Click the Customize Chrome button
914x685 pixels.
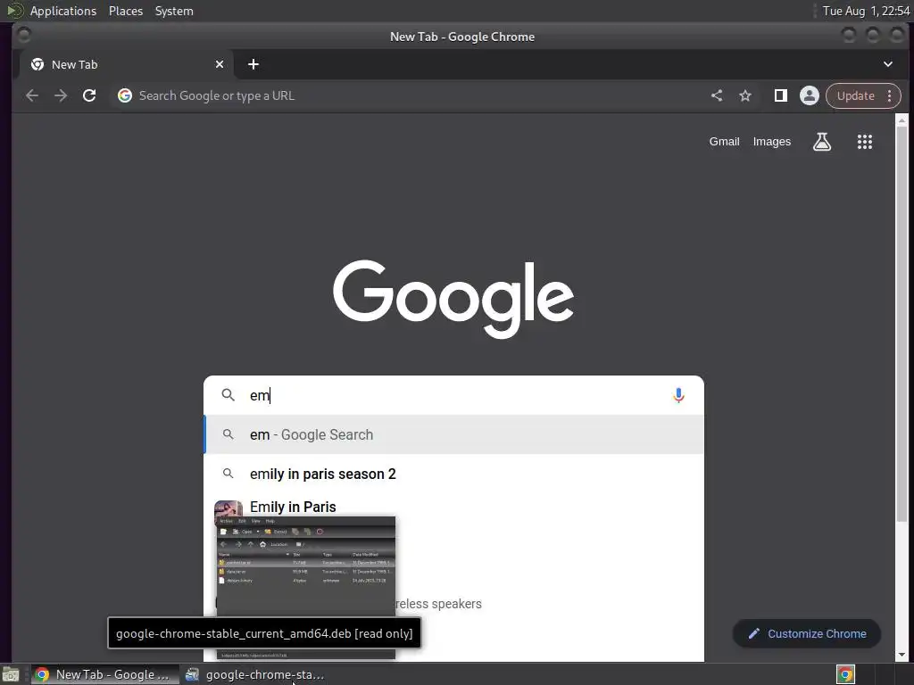807,634
